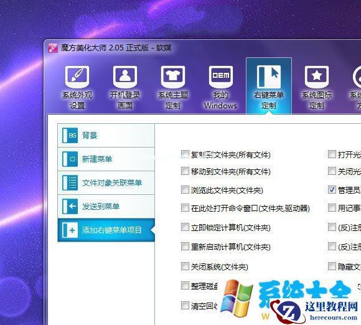361x325 pixels.
Task: Open 系统主题定制 shirt icon
Action: click(173, 77)
